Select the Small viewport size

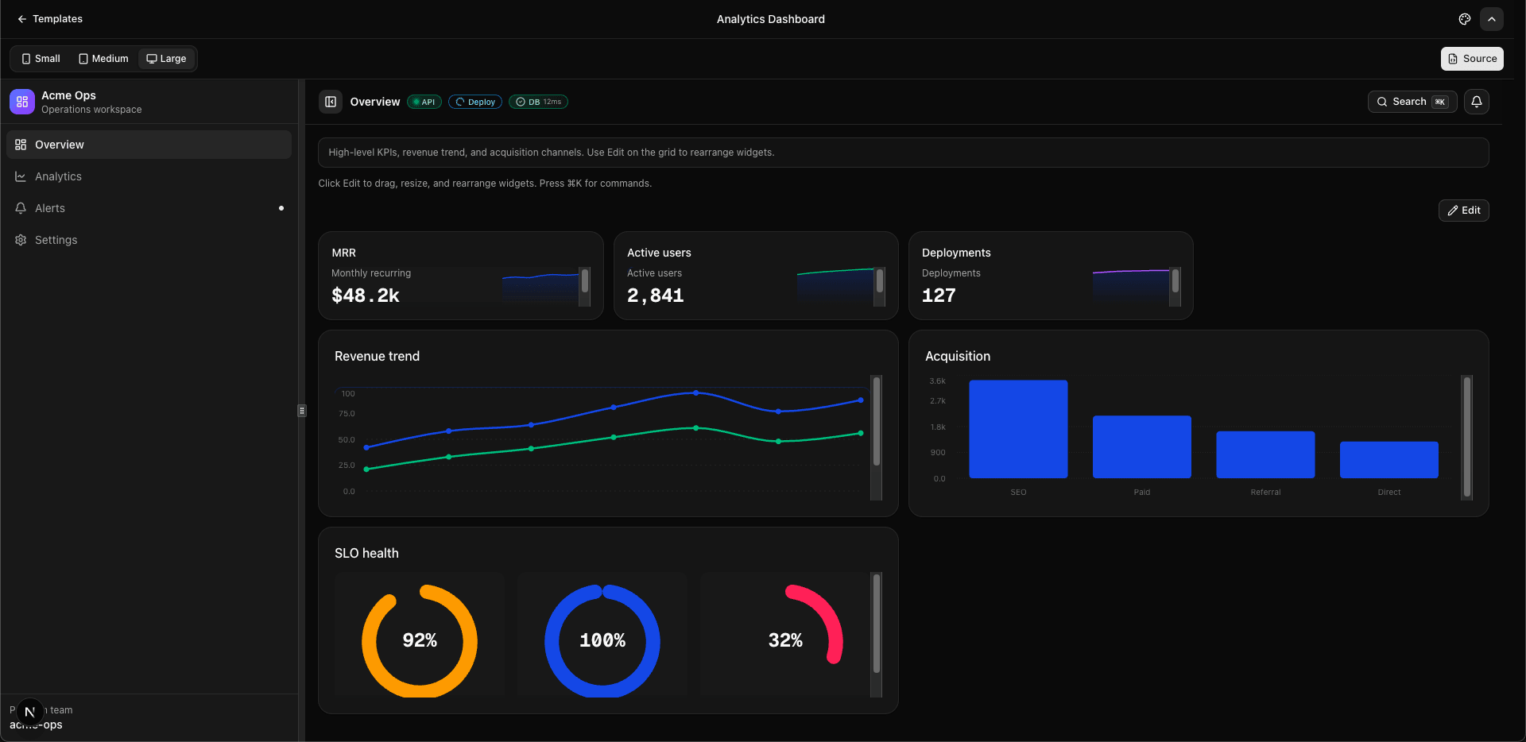[41, 59]
